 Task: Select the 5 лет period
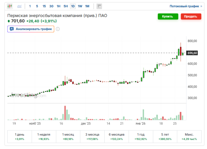pyautogui.click(x=165, y=137)
